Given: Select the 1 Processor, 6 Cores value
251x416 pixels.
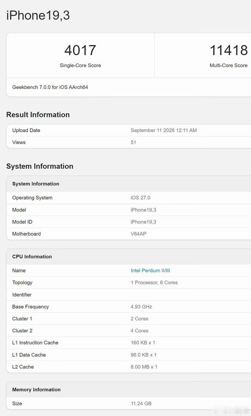Looking at the screenshot, I should [x=154, y=283].
